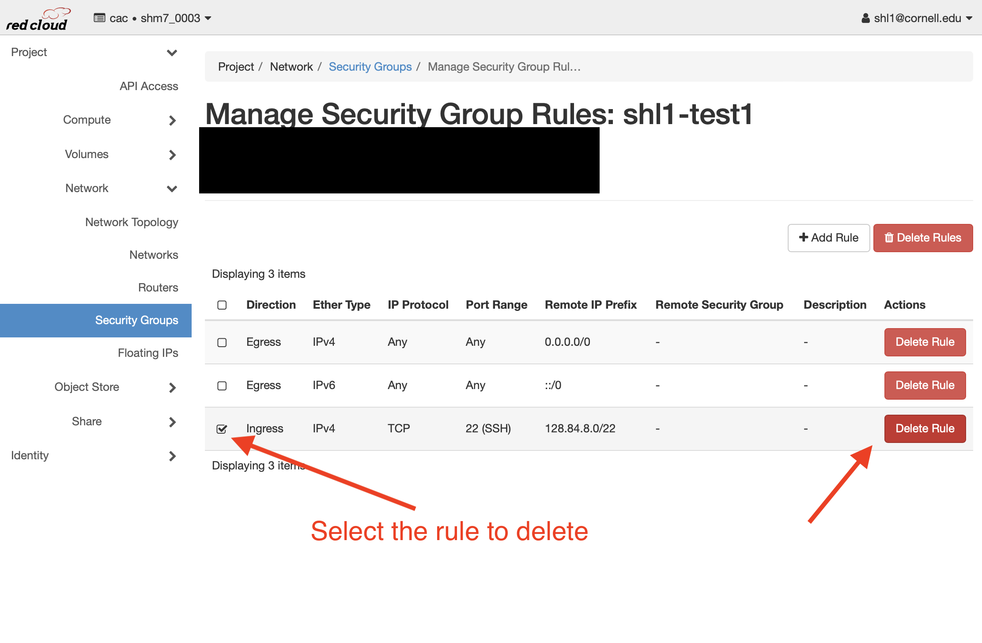Click the Remote IP Prefix header
This screenshot has width=982, height=643.
(591, 305)
